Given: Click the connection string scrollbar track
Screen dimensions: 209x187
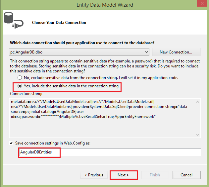Looking at the screenshot, I should [198, 118].
